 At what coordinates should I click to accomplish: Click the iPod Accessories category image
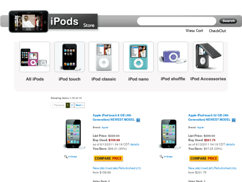208,57
